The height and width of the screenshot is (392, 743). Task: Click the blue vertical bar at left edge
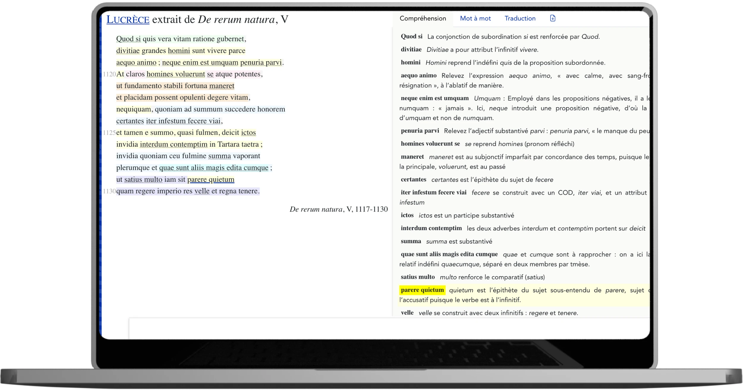click(x=100, y=178)
